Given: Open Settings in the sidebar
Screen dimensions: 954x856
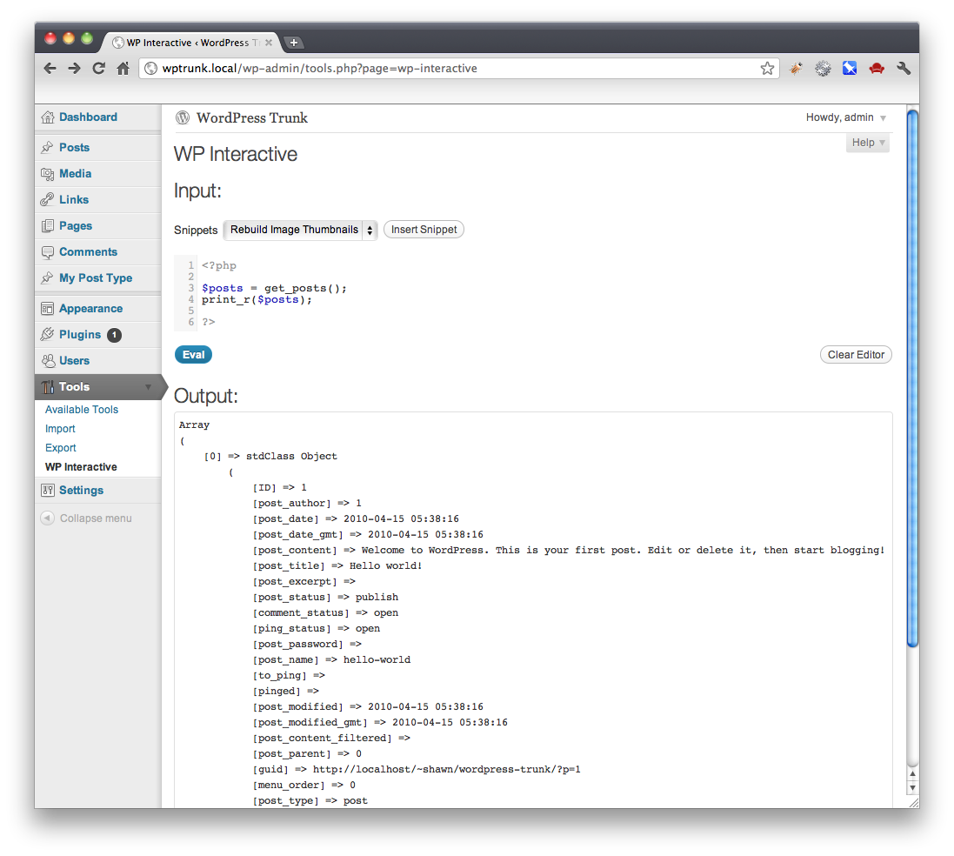Looking at the screenshot, I should (x=81, y=491).
